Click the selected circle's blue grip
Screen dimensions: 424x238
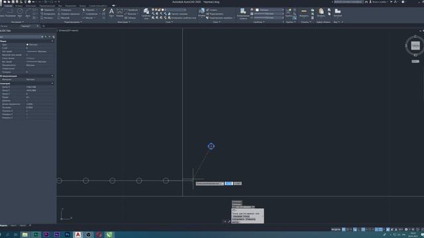211,146
